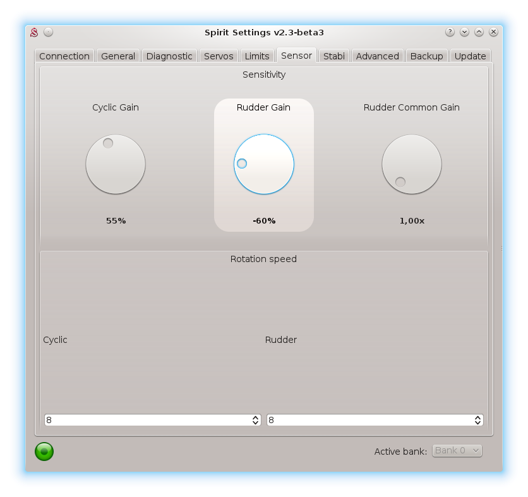This screenshot has width=528, height=497.
Task: Click the Cyclic Gain dial
Action: pyautogui.click(x=116, y=164)
